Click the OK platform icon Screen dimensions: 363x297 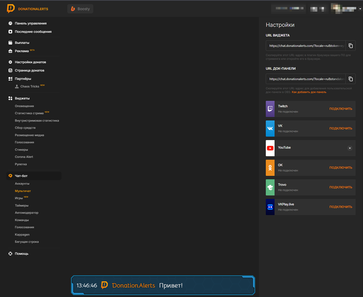point(270,168)
